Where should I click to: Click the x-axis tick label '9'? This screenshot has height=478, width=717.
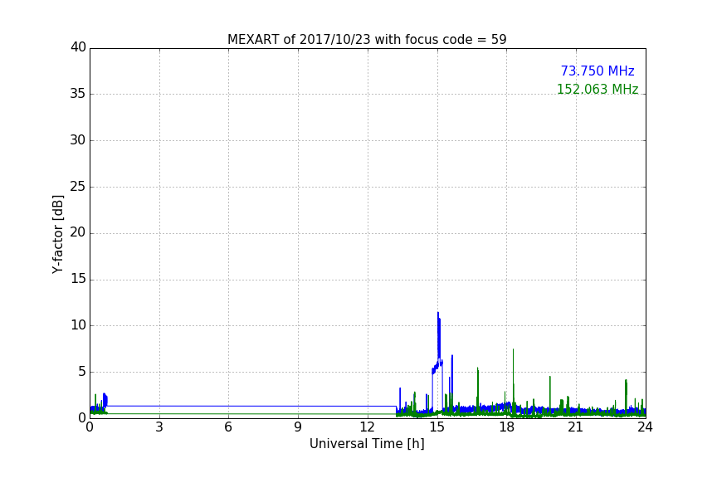click(x=298, y=427)
